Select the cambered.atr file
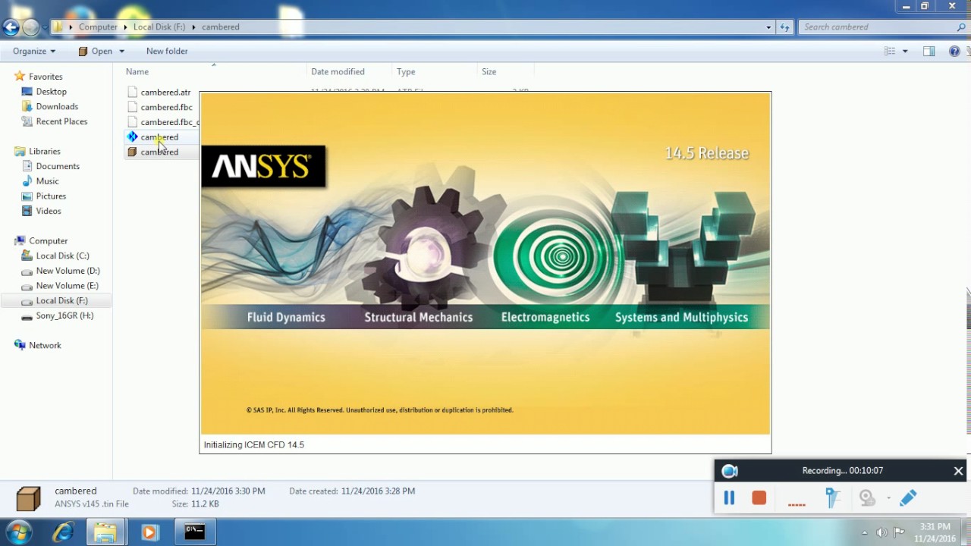Image resolution: width=971 pixels, height=546 pixels. 165,93
